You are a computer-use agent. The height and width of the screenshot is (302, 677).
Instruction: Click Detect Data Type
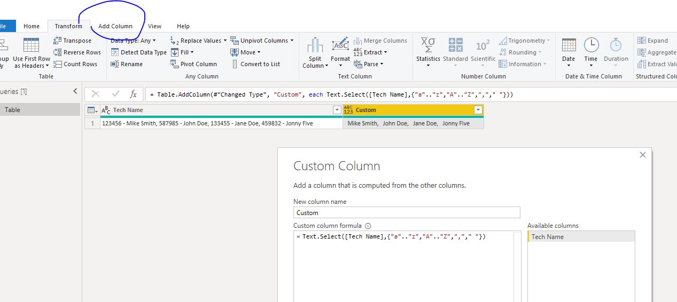[x=139, y=52]
